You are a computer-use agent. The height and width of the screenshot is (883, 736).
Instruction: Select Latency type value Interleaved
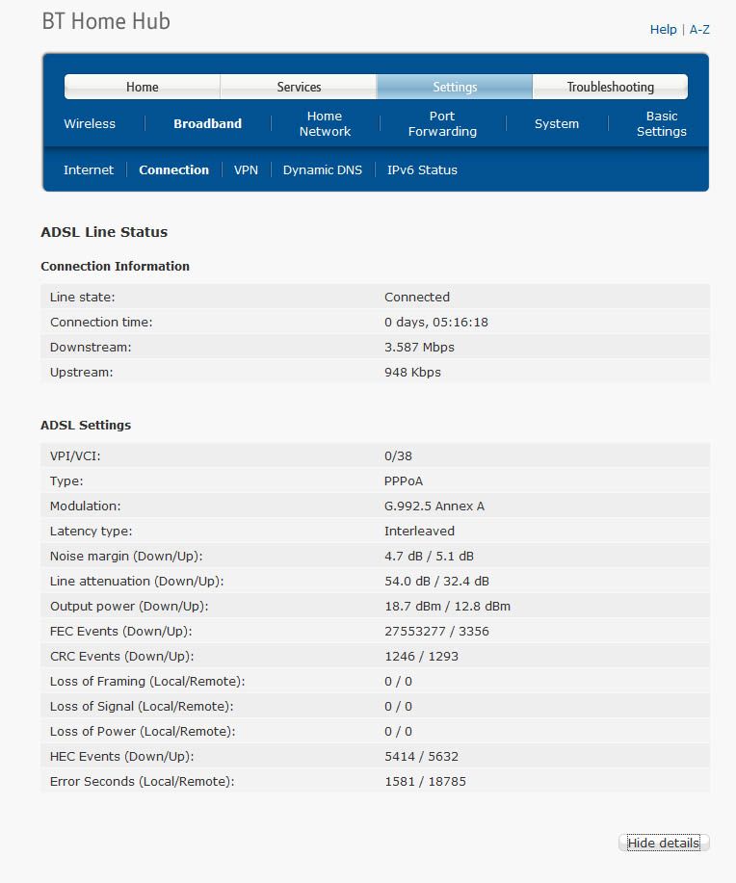point(419,531)
